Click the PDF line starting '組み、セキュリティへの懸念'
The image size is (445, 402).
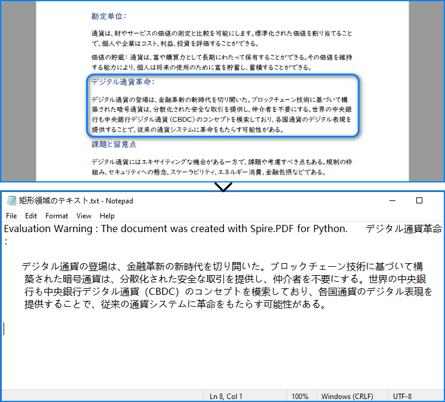coord(208,172)
